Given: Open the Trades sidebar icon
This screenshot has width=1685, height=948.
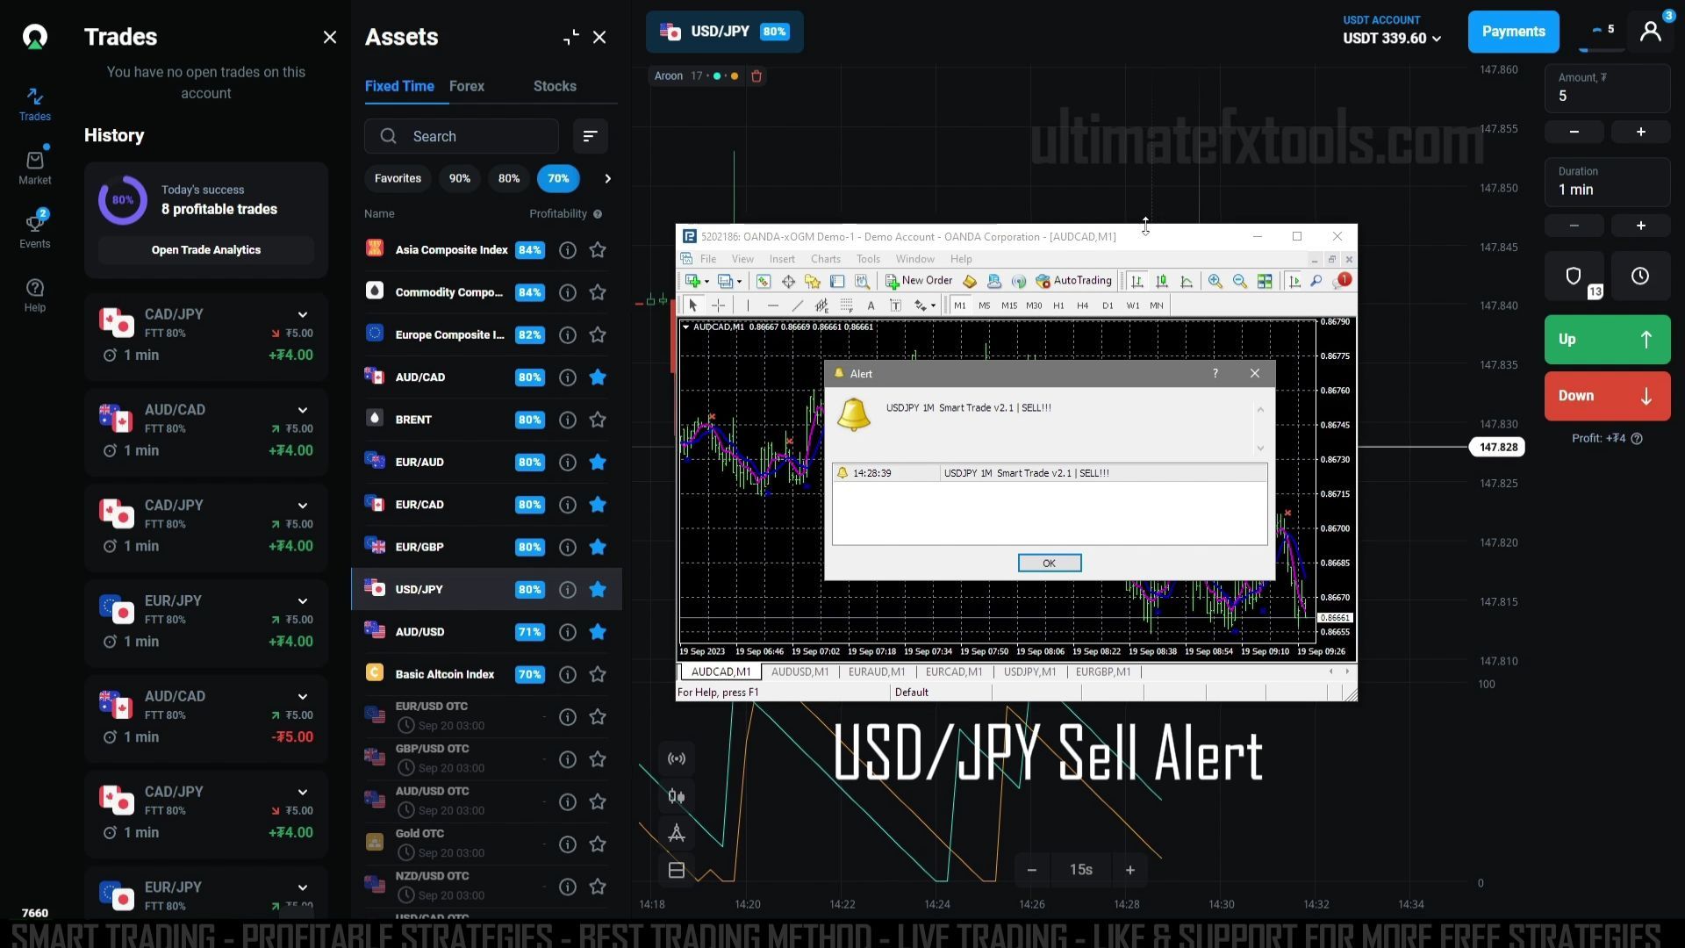Looking at the screenshot, I should pyautogui.click(x=35, y=104).
